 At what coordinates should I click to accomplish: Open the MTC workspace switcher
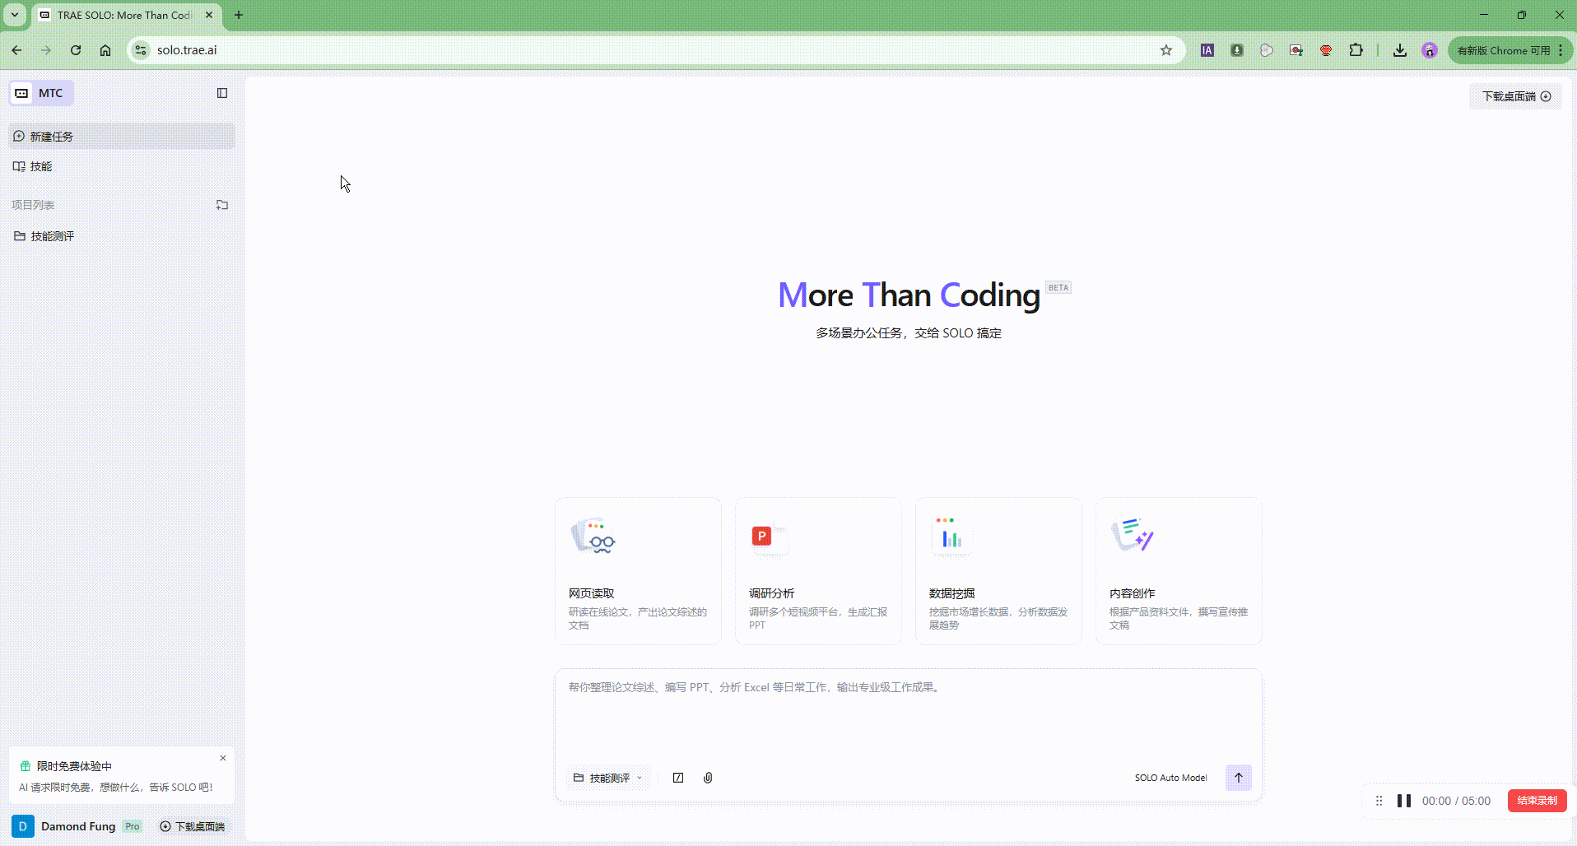coord(41,93)
